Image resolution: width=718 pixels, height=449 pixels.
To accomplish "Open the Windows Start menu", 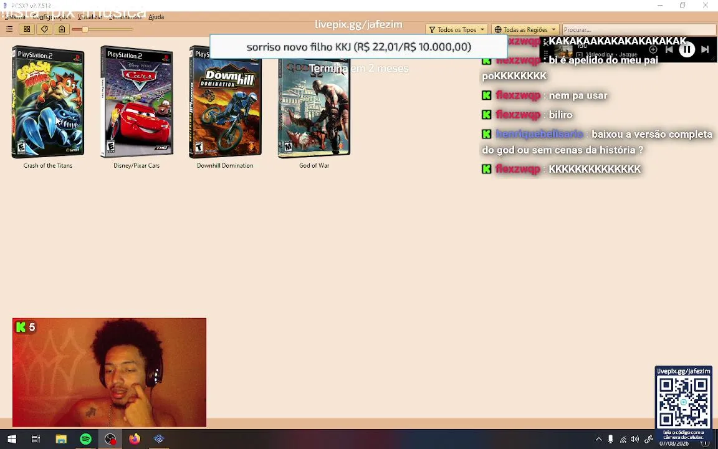I will 12,439.
